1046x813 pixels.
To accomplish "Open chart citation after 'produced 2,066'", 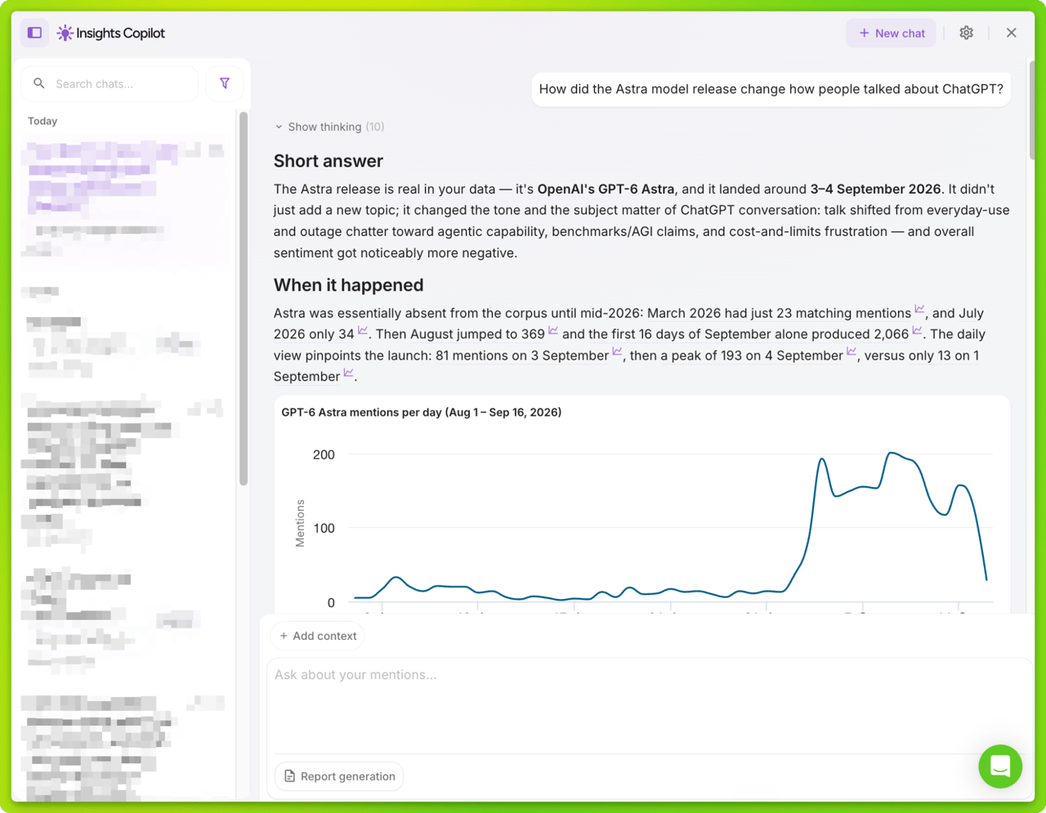I will 917,331.
